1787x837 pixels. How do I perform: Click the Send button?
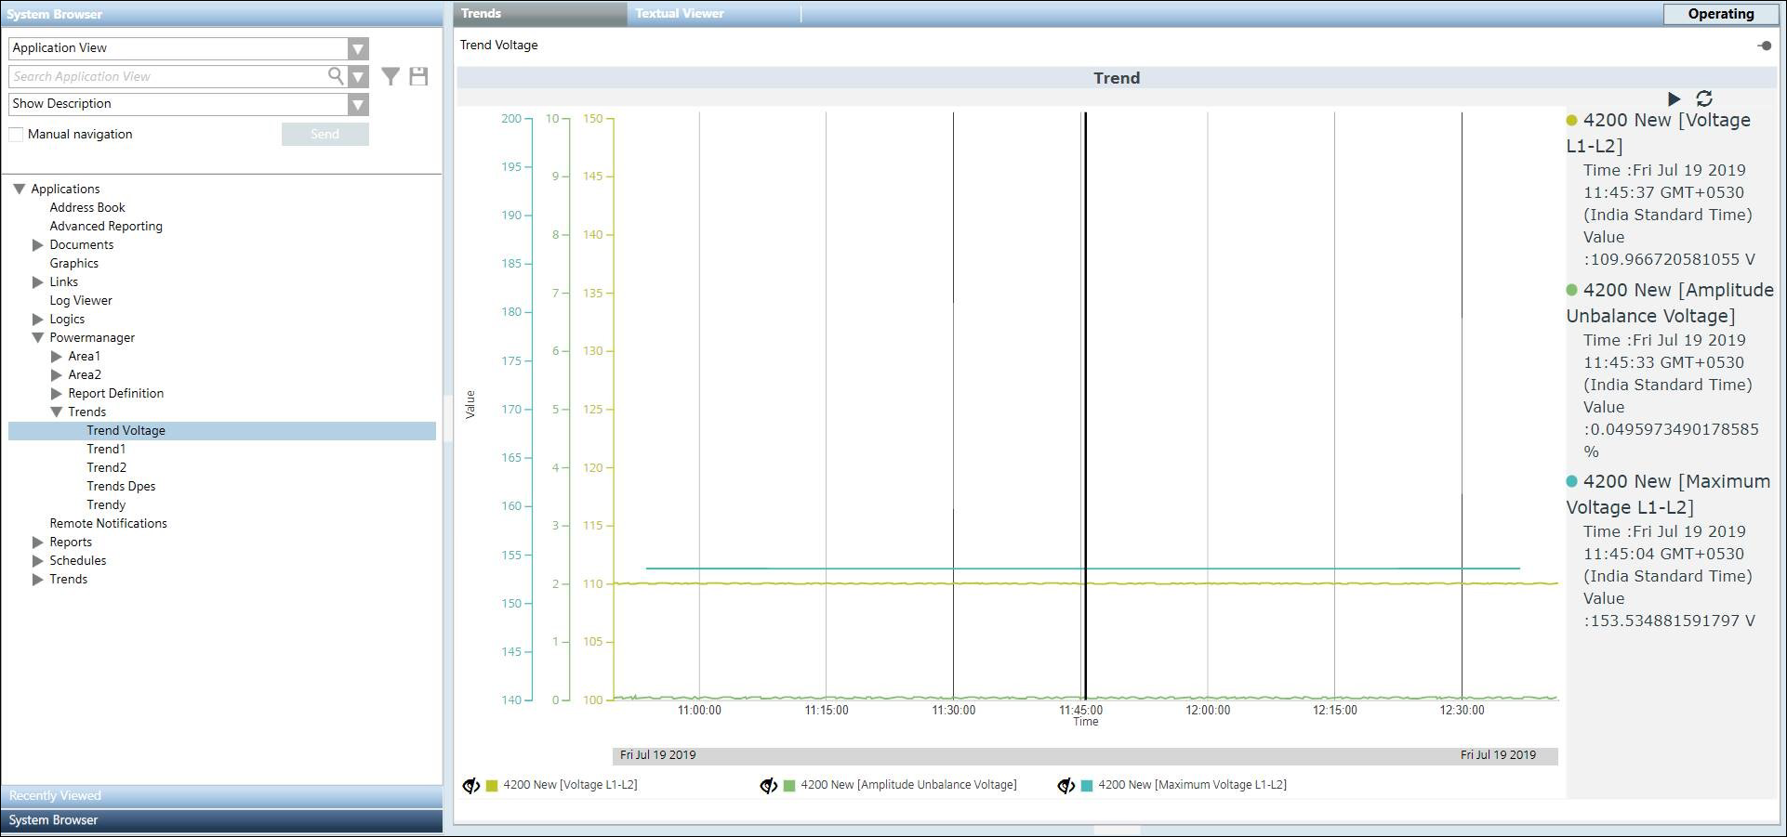[324, 135]
